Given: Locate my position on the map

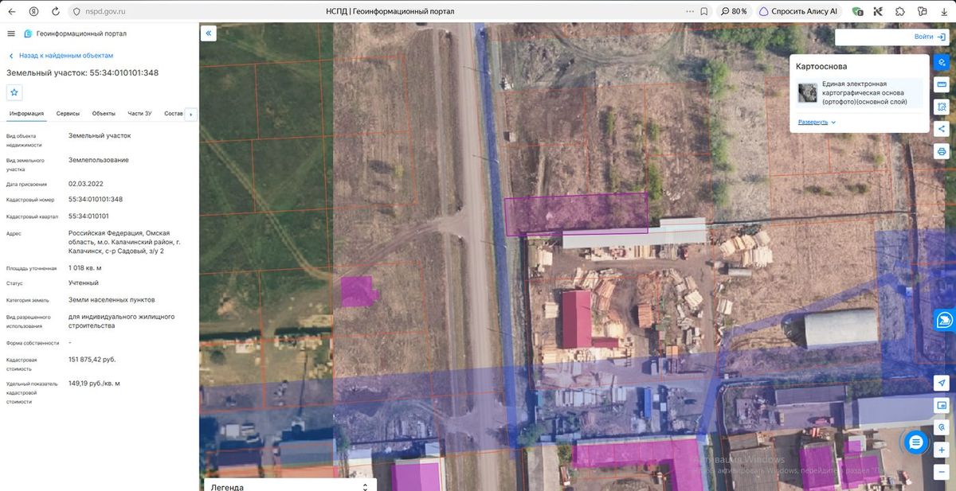Looking at the screenshot, I should tap(942, 383).
